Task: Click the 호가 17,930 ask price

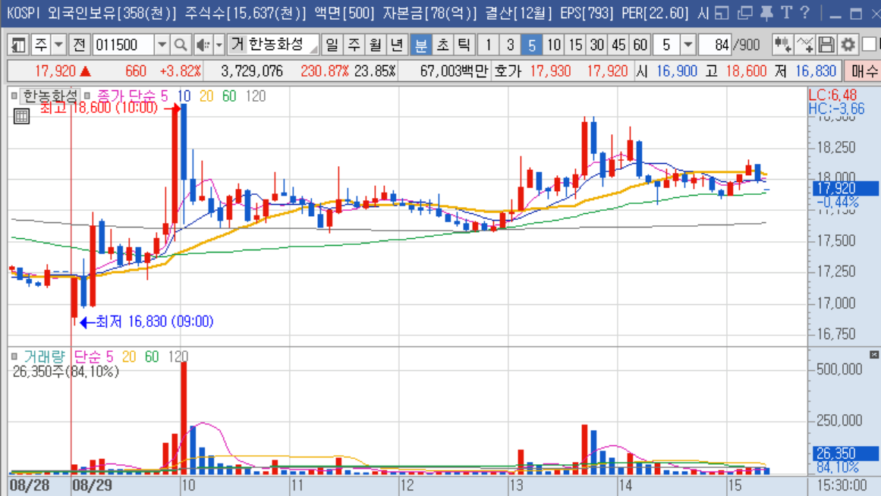Action: click(x=551, y=71)
